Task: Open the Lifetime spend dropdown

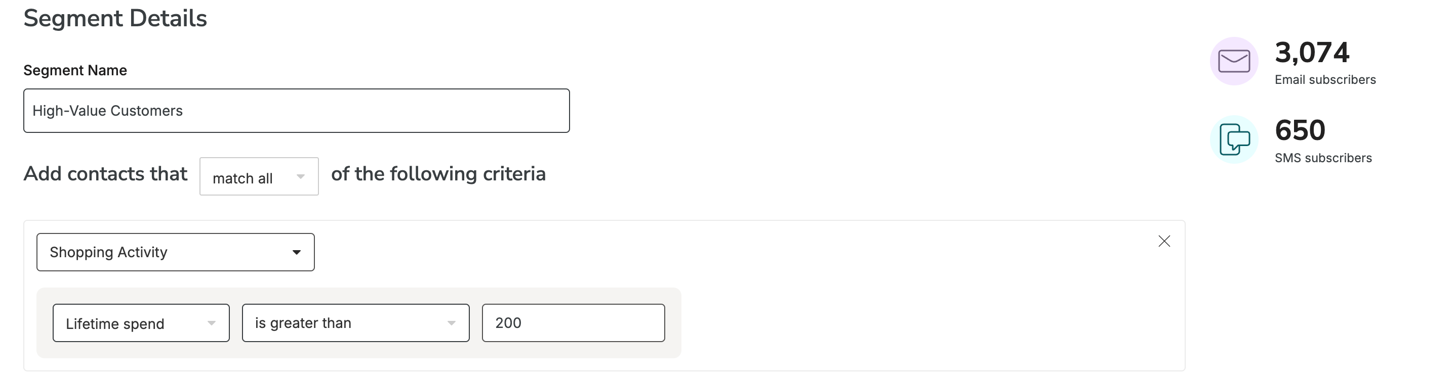Action: [141, 323]
